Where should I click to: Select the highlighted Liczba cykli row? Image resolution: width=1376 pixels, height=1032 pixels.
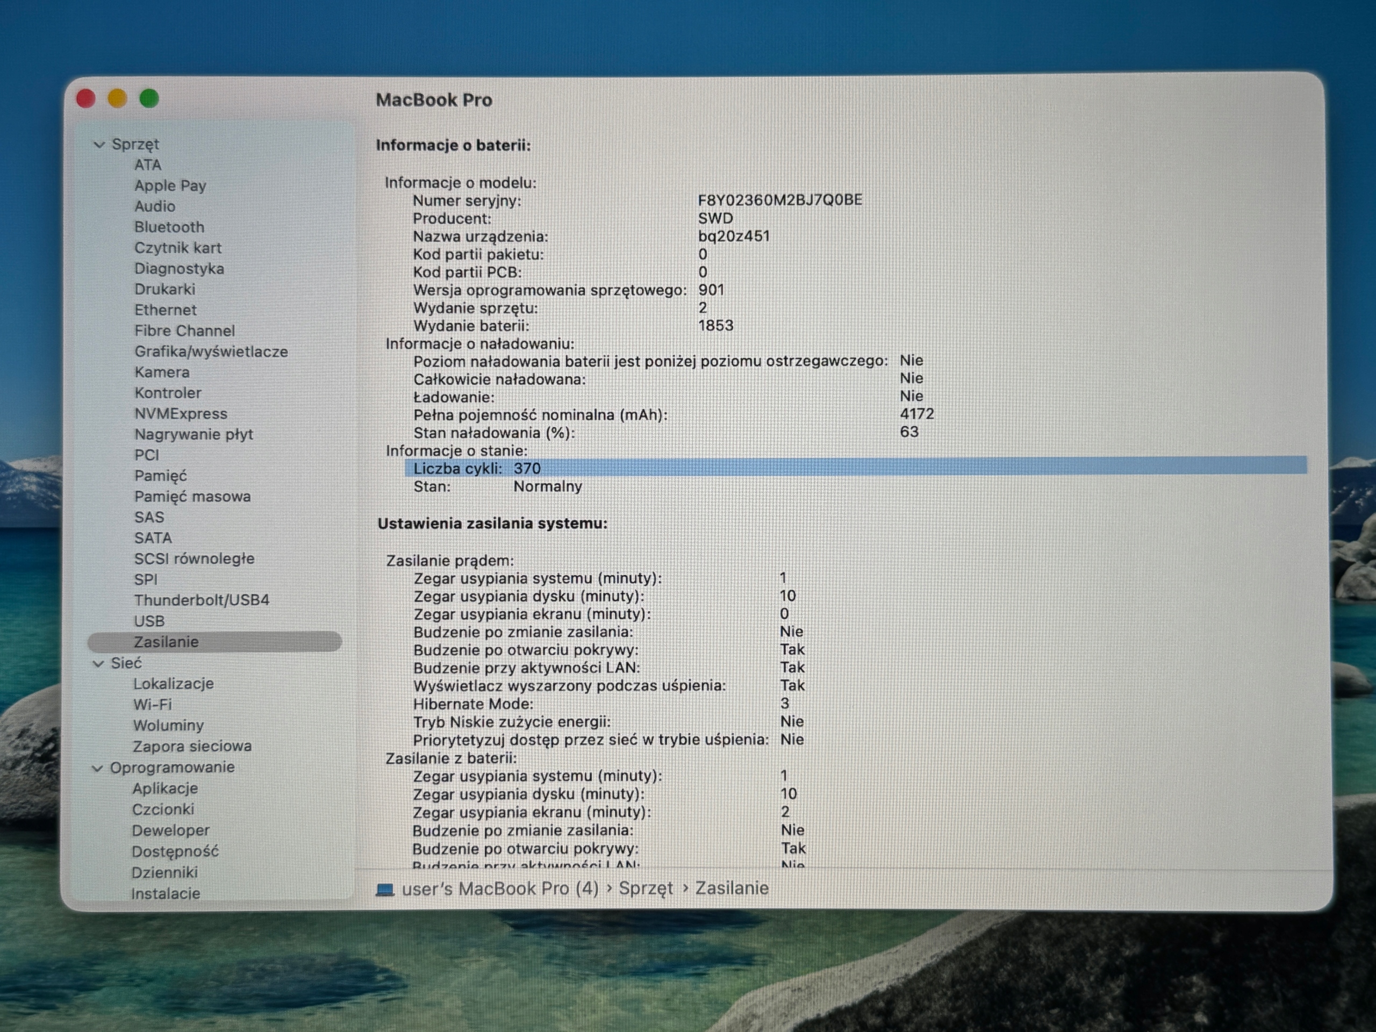(856, 468)
